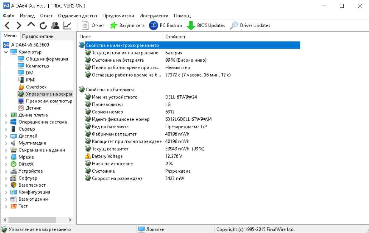This screenshot has height=233, width=369.
Task: Expand the Съхранение на данни node
Action: click(6, 150)
